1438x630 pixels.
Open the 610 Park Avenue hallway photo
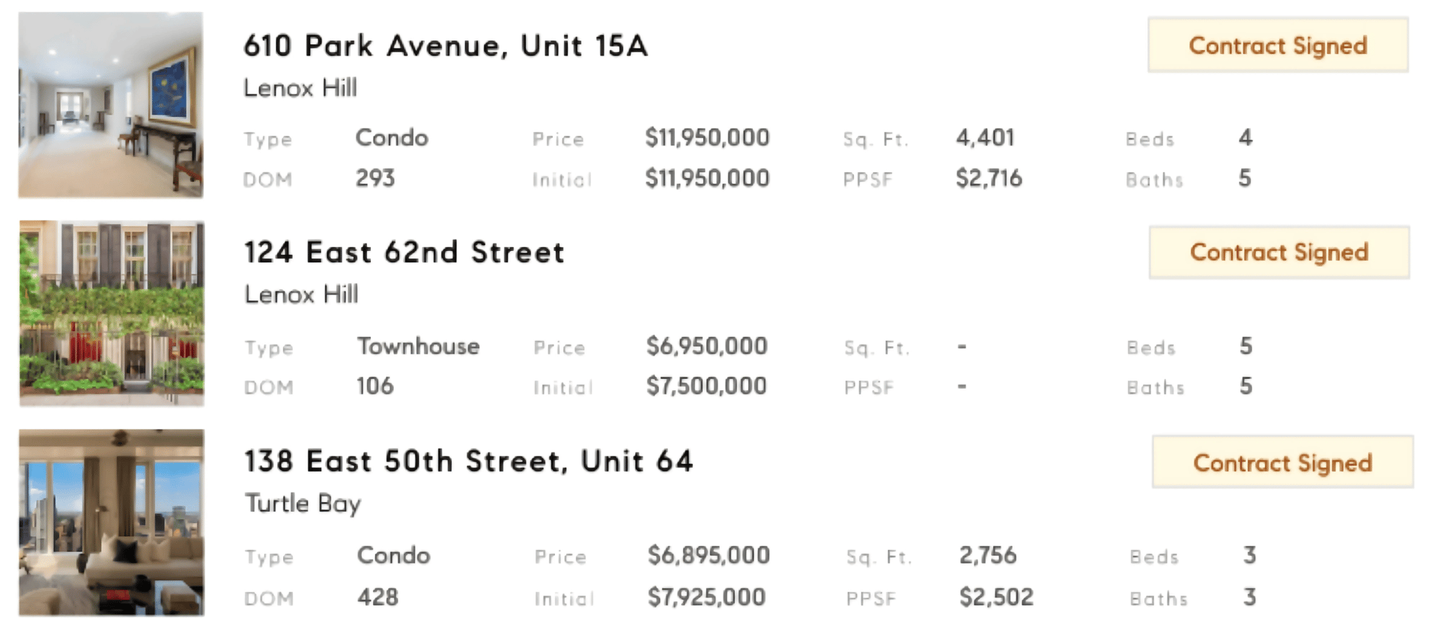(111, 105)
